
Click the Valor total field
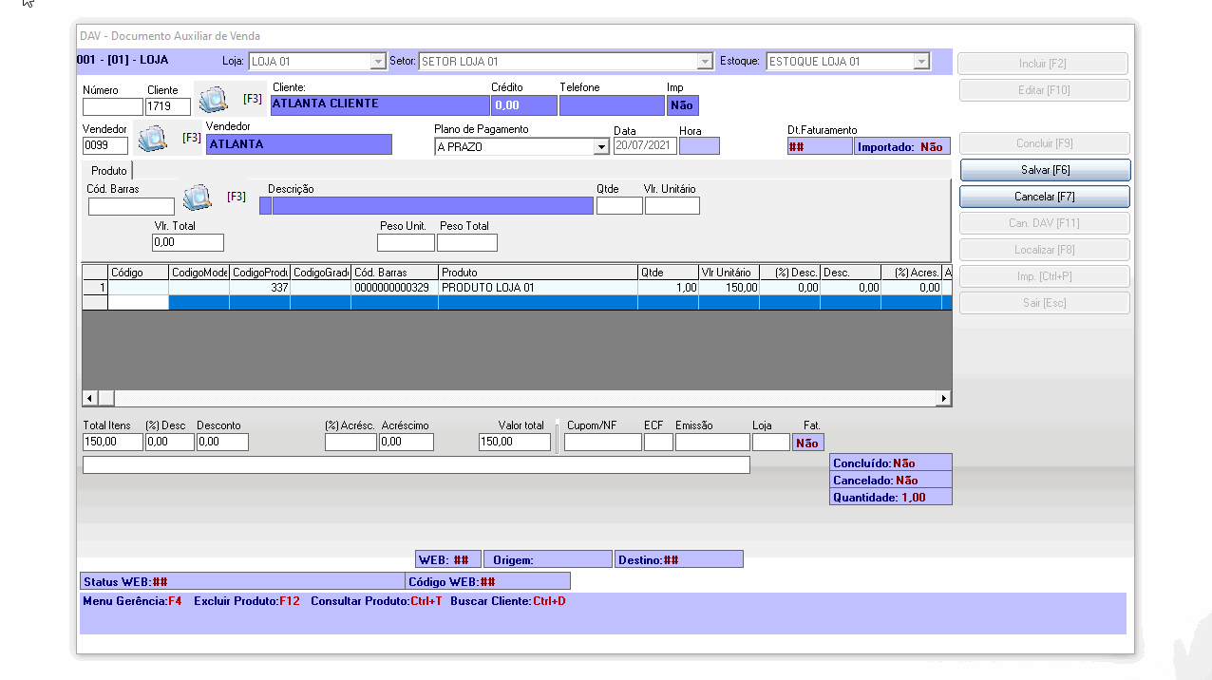[515, 443]
